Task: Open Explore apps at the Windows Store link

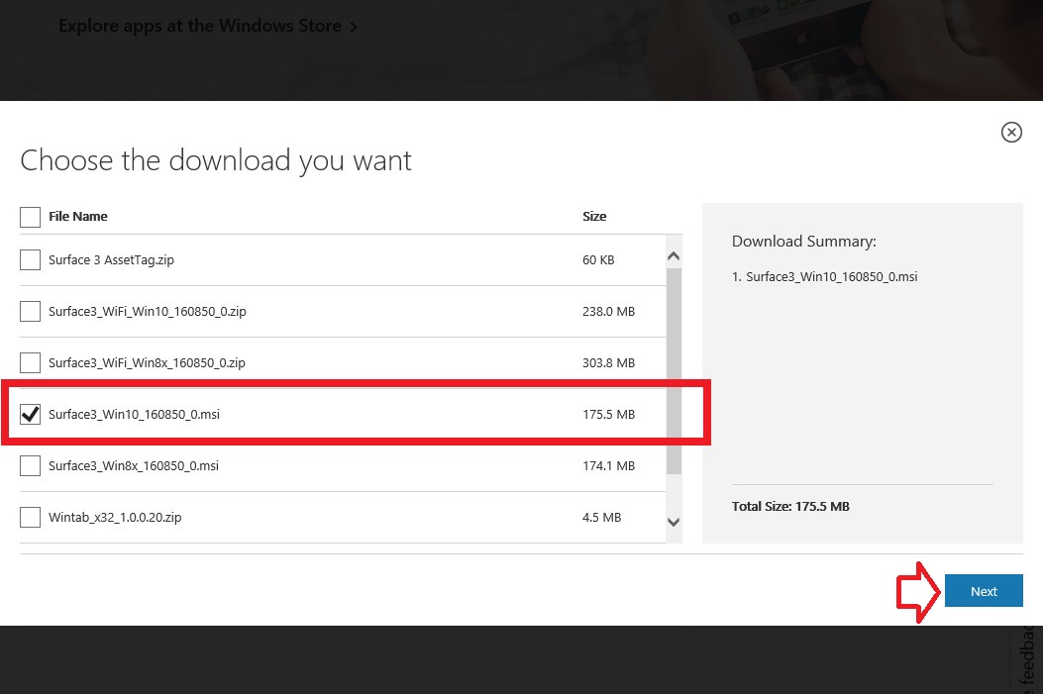Action: point(208,26)
